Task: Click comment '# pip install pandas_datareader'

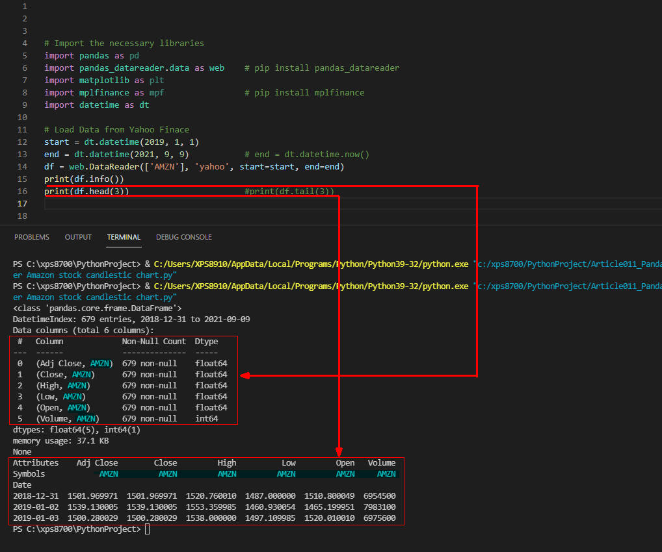Action: point(322,68)
